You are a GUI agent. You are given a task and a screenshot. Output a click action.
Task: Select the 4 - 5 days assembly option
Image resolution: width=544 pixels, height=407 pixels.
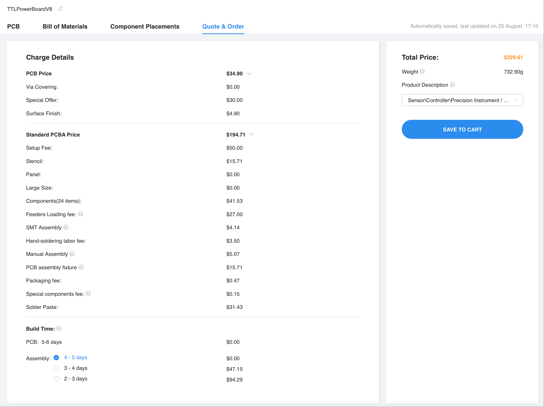click(x=56, y=357)
